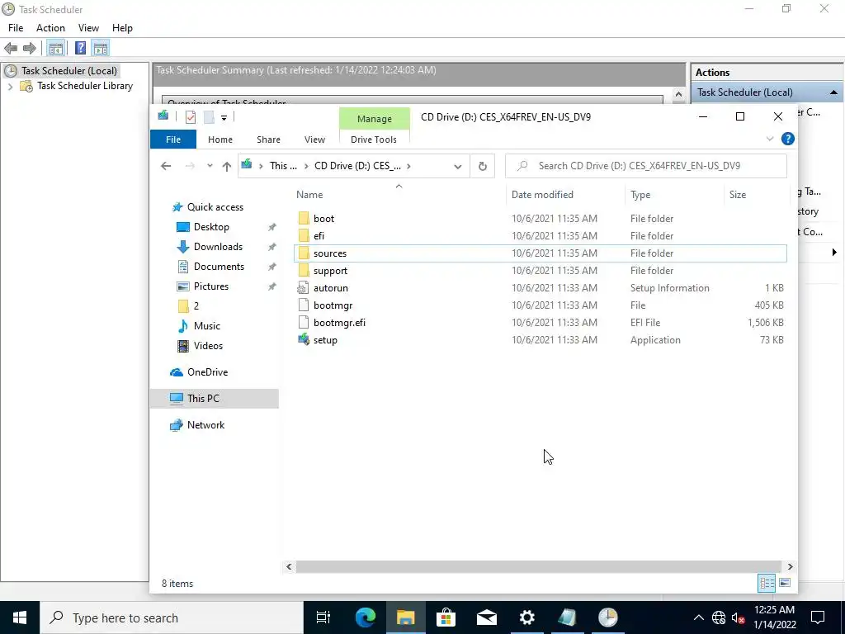The width and height of the screenshot is (845, 634).
Task: Click the horizontal scrollbar in file list
Action: coord(539,566)
